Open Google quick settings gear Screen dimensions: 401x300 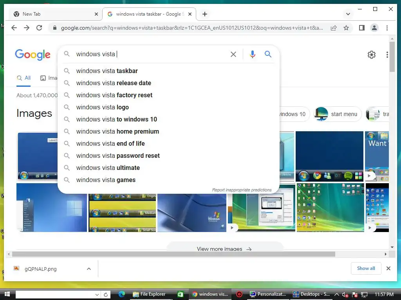click(x=371, y=55)
